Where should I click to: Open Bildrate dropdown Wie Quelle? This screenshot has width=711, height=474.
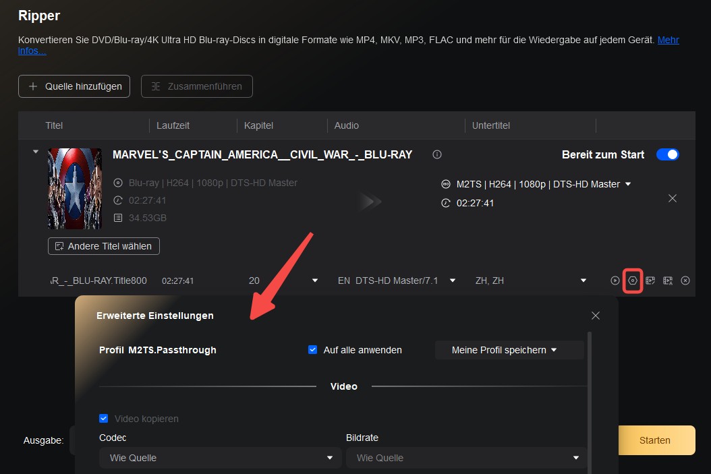pyautogui.click(x=466, y=458)
